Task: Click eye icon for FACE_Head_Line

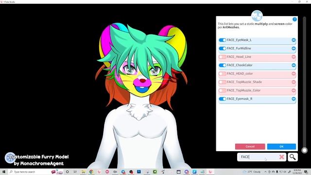Action: pyautogui.click(x=294, y=57)
